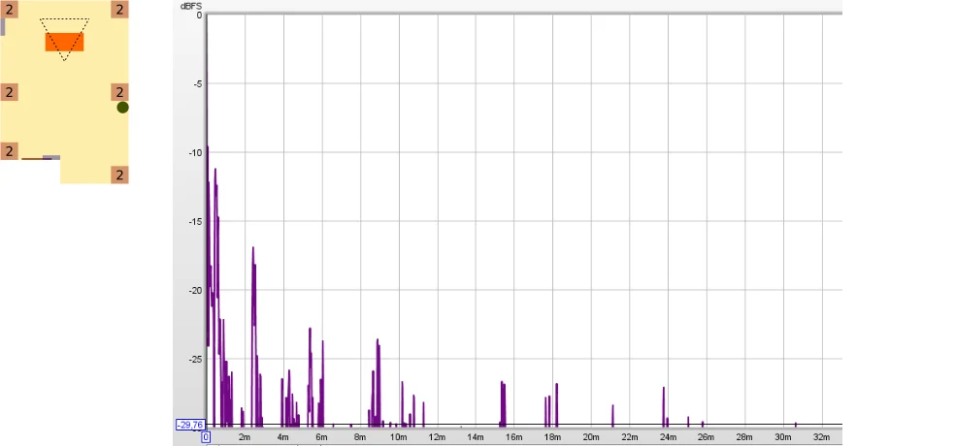This screenshot has width=955, height=446.
Task: Click the -15 label on the vertical axis
Action: coord(195,221)
